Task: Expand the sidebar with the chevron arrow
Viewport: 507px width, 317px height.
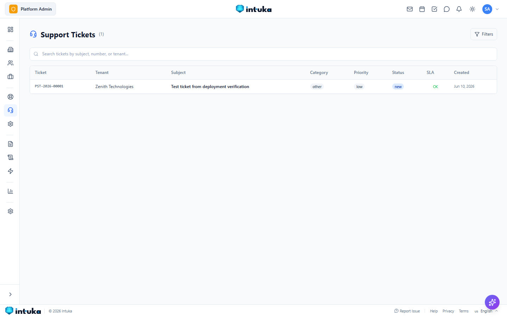Action: 11,294
